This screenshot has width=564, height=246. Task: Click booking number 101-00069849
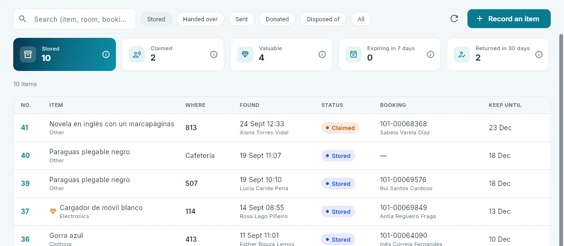tap(403, 208)
